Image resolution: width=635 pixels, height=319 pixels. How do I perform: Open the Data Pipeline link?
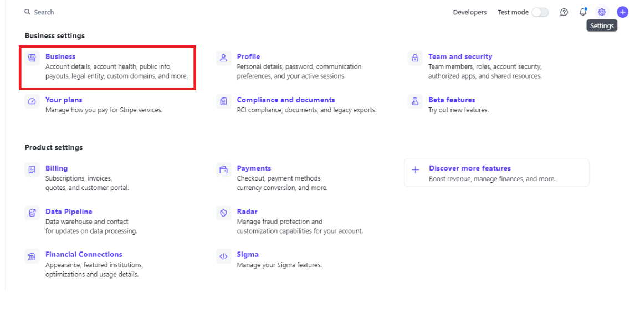69,212
